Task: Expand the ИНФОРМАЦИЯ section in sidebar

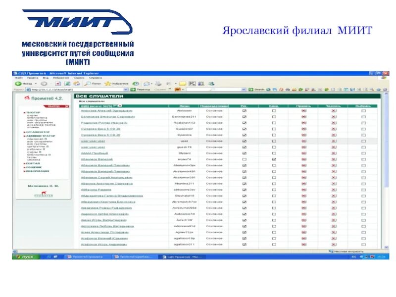Action: [x=36, y=171]
